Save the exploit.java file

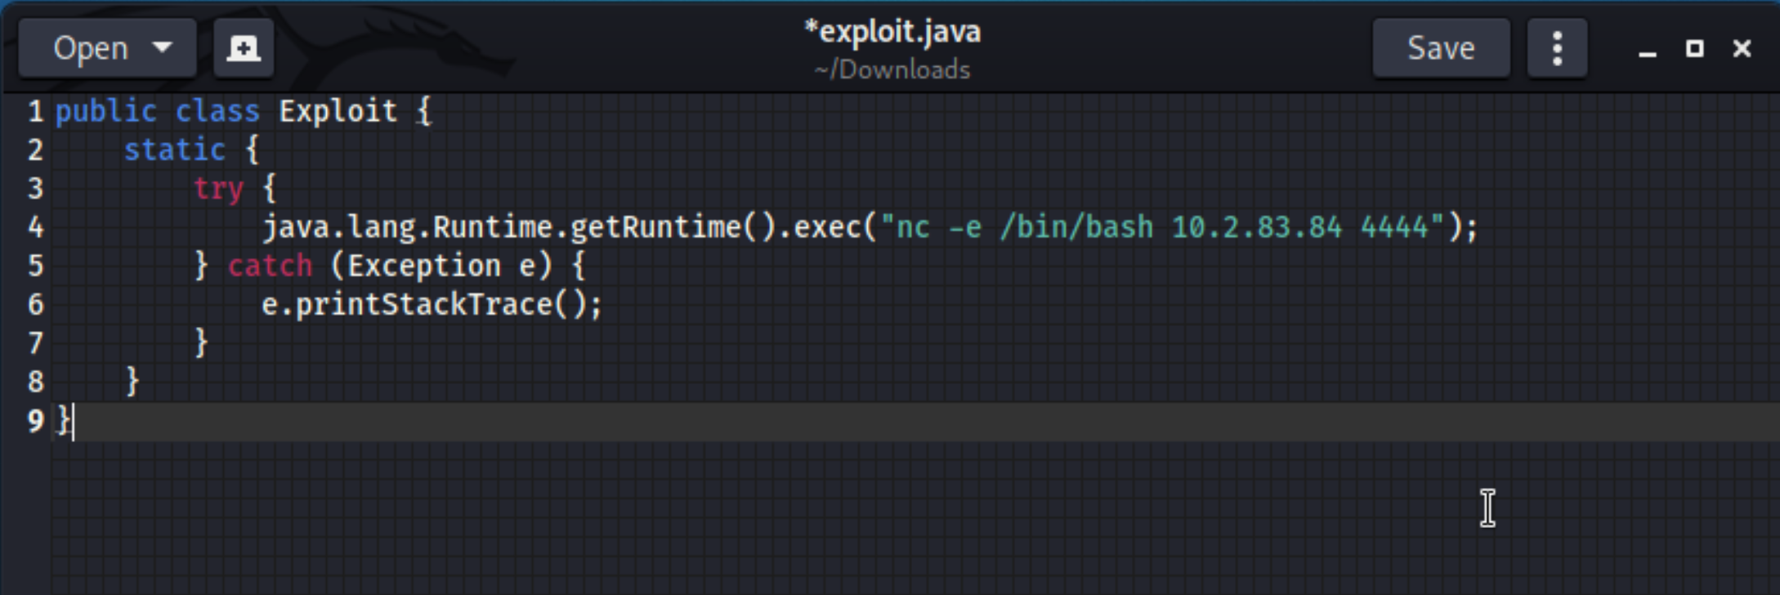[x=1441, y=48]
